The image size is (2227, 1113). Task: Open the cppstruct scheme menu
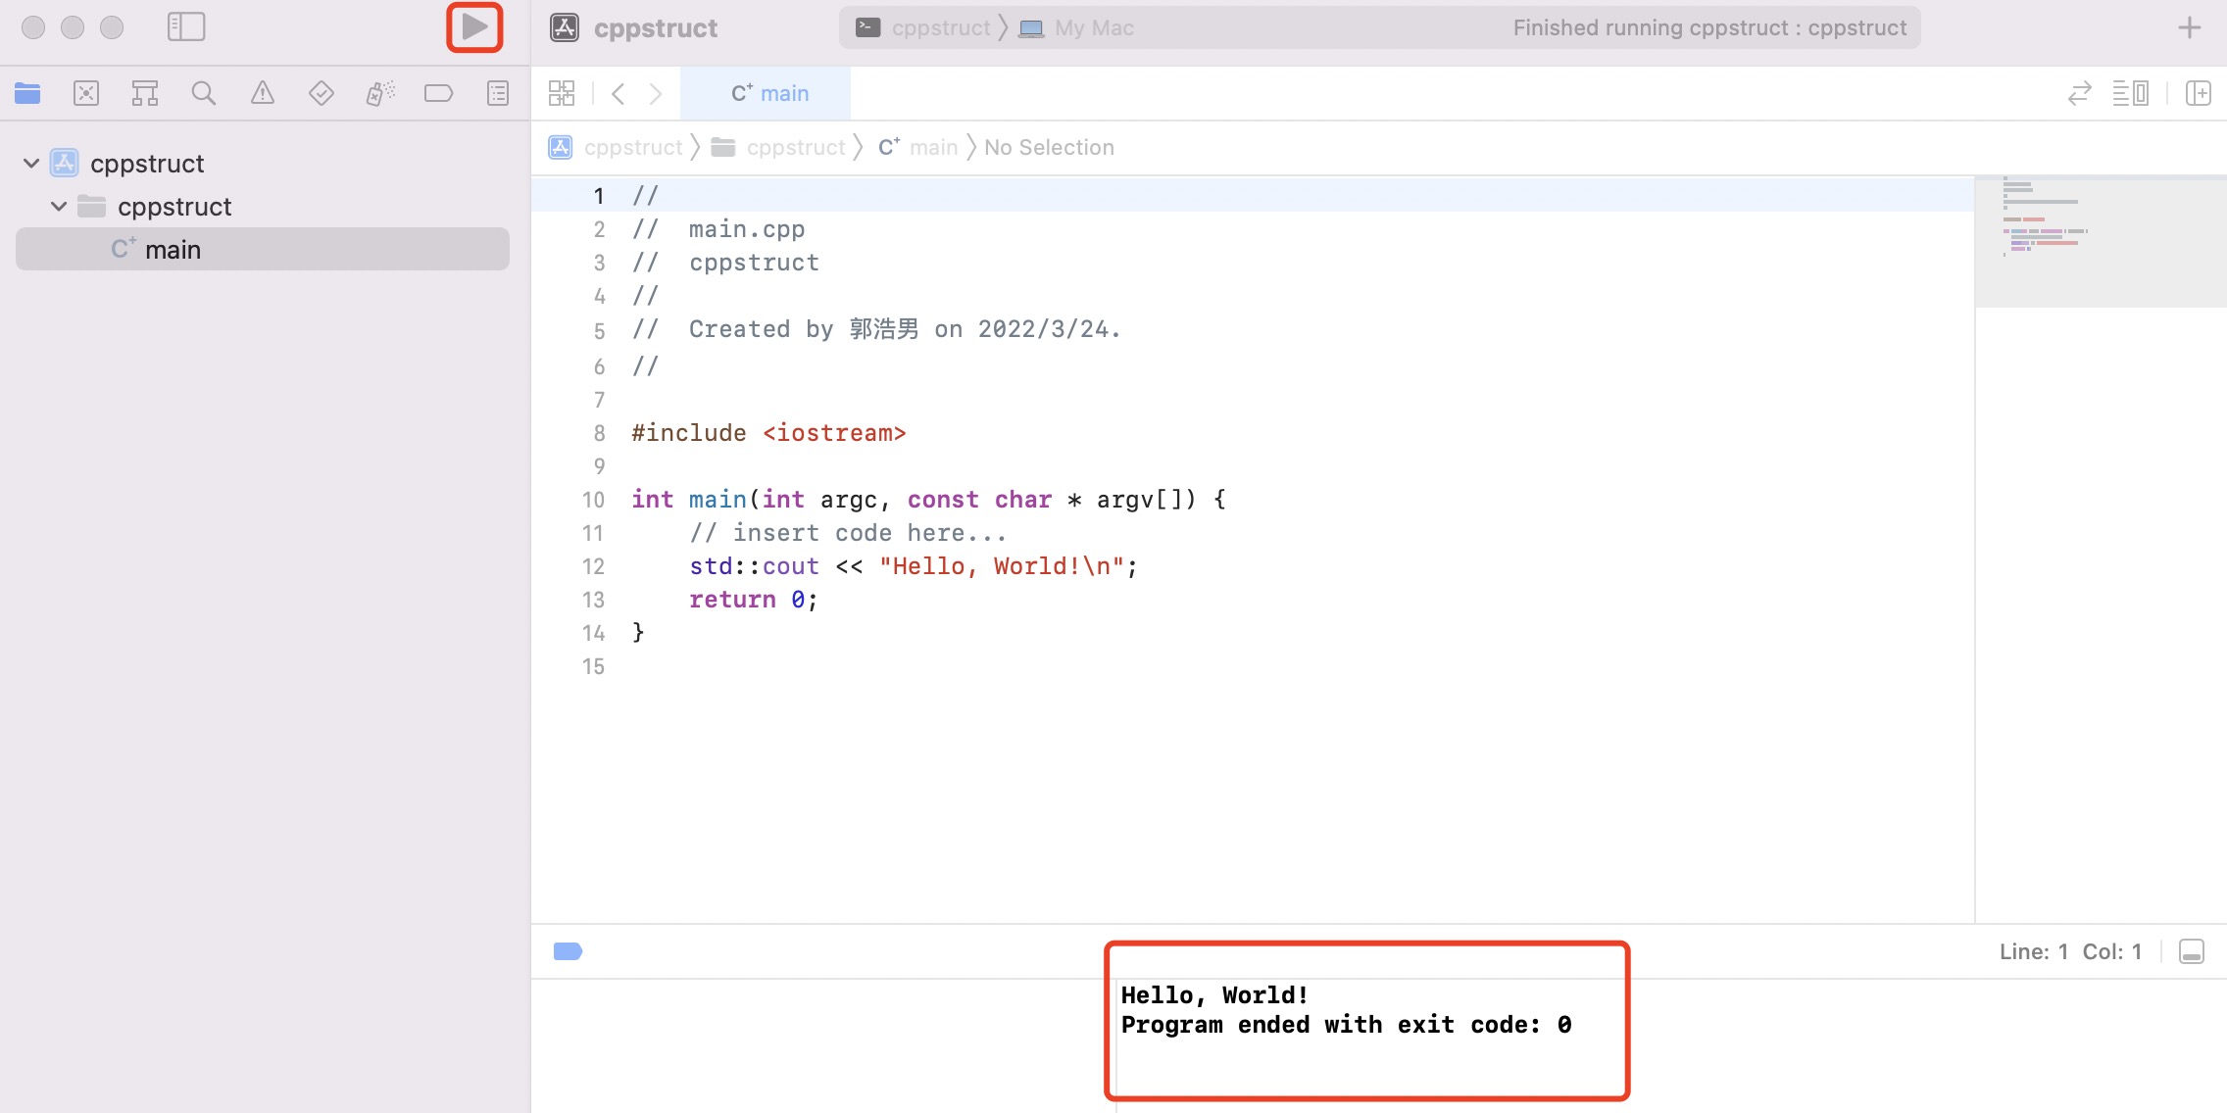pyautogui.click(x=933, y=27)
